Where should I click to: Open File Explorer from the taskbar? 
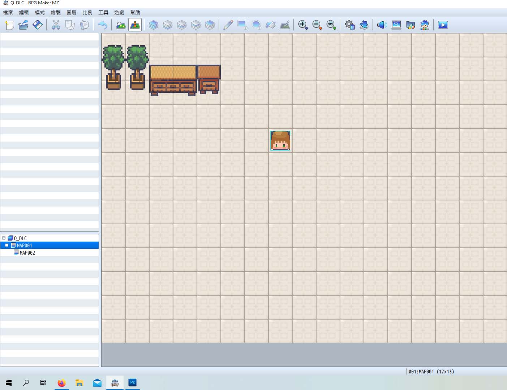point(80,383)
